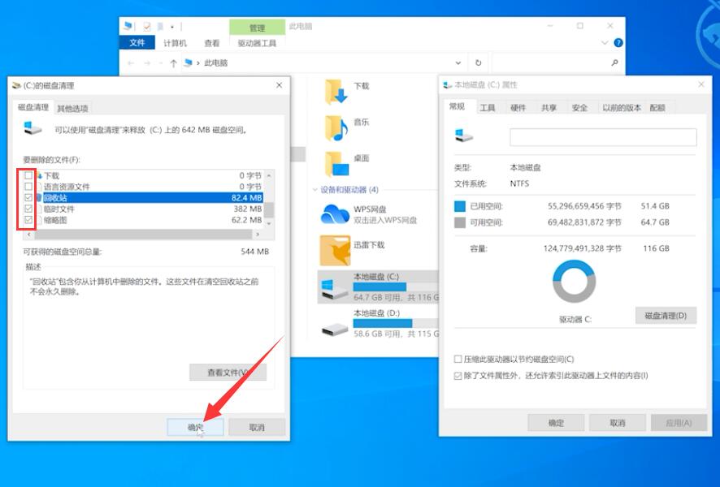Image resolution: width=720 pixels, height=487 pixels.
Task: Click the up-directory arrow in Explorer
Action: click(173, 63)
